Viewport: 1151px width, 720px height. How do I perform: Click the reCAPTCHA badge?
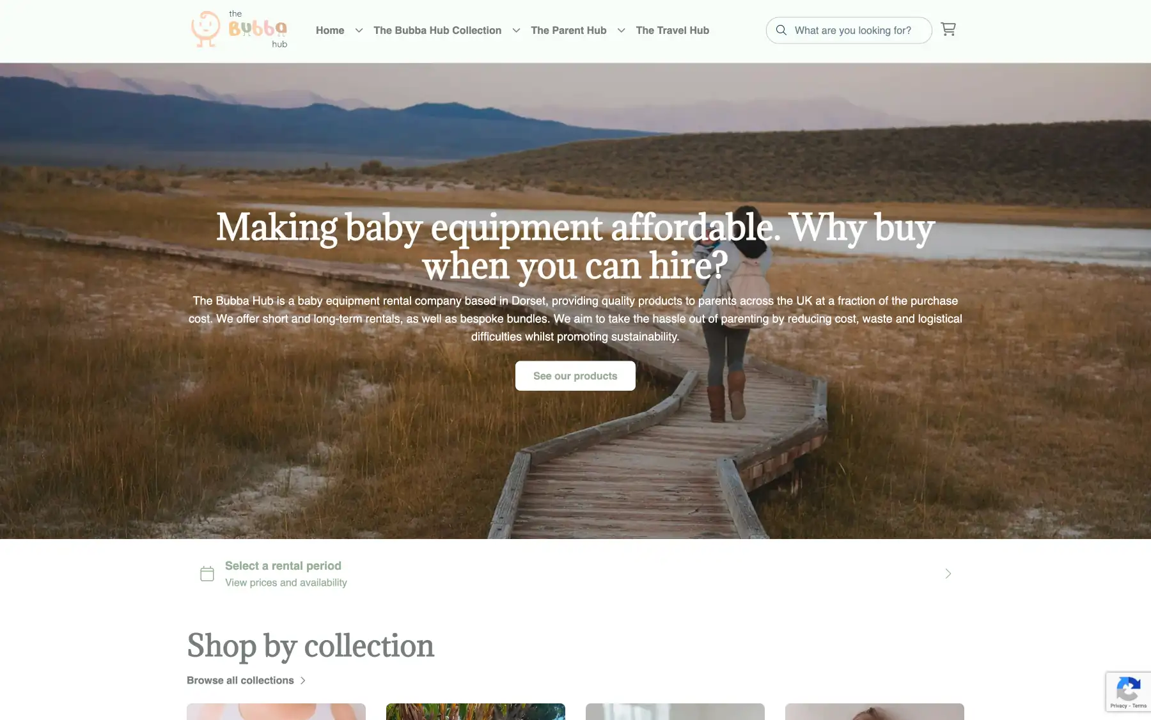[x=1129, y=692]
